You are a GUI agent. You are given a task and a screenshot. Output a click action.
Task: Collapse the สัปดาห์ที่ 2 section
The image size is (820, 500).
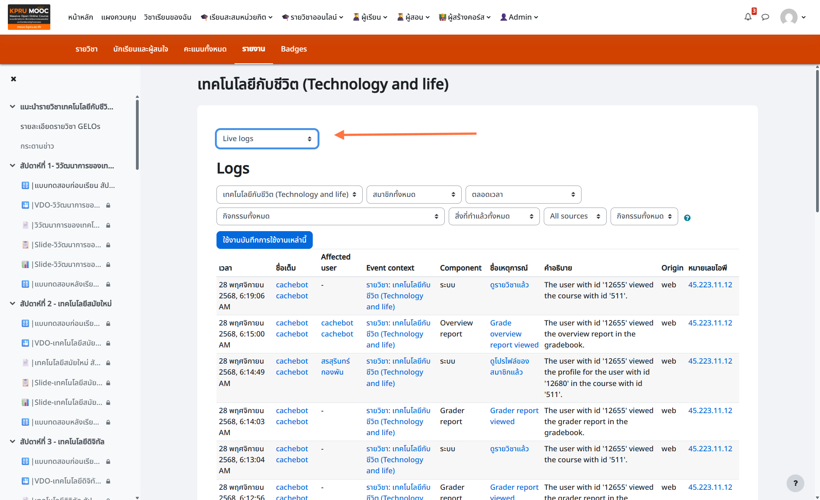pos(13,303)
